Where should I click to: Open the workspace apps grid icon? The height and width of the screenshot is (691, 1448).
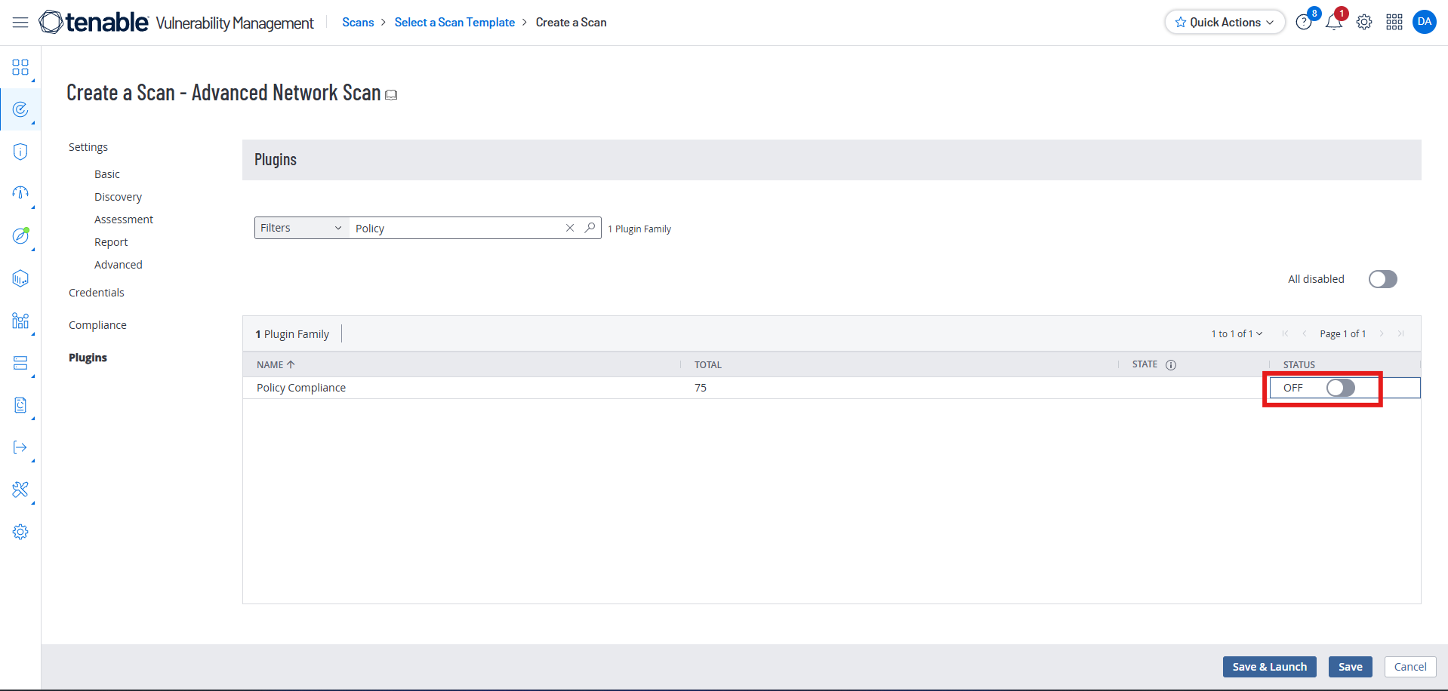pos(1394,23)
